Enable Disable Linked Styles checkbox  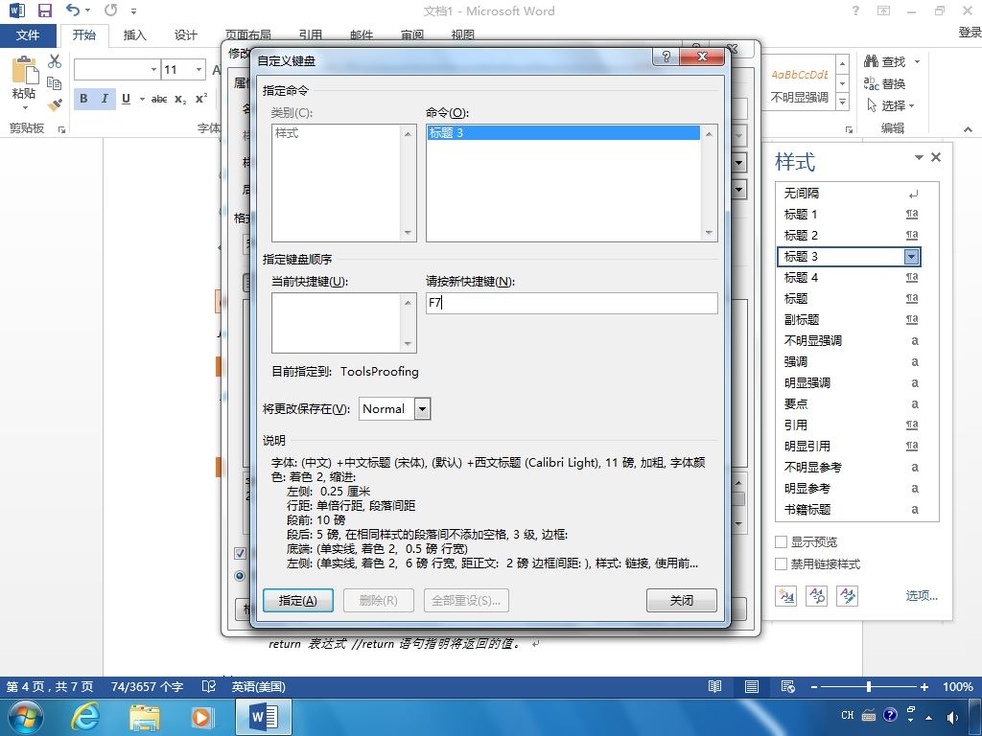(781, 563)
